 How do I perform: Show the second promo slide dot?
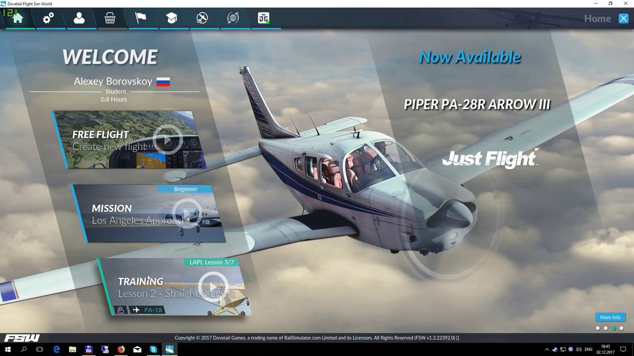point(606,328)
